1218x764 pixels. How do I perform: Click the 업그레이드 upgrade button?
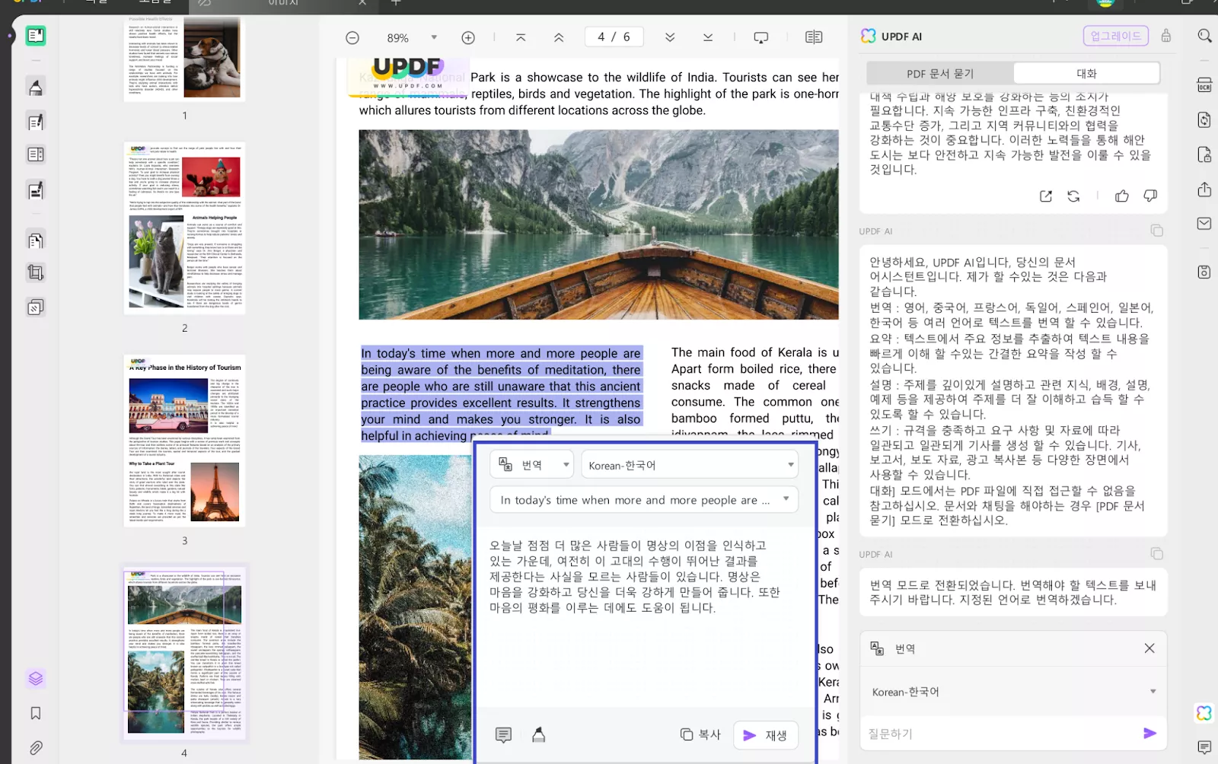pos(1115,36)
